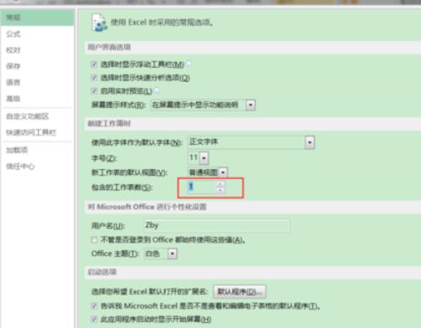Click info icon beside 浮动工具栏(M)
Screen dimensions: 421x328
(x=189, y=64)
